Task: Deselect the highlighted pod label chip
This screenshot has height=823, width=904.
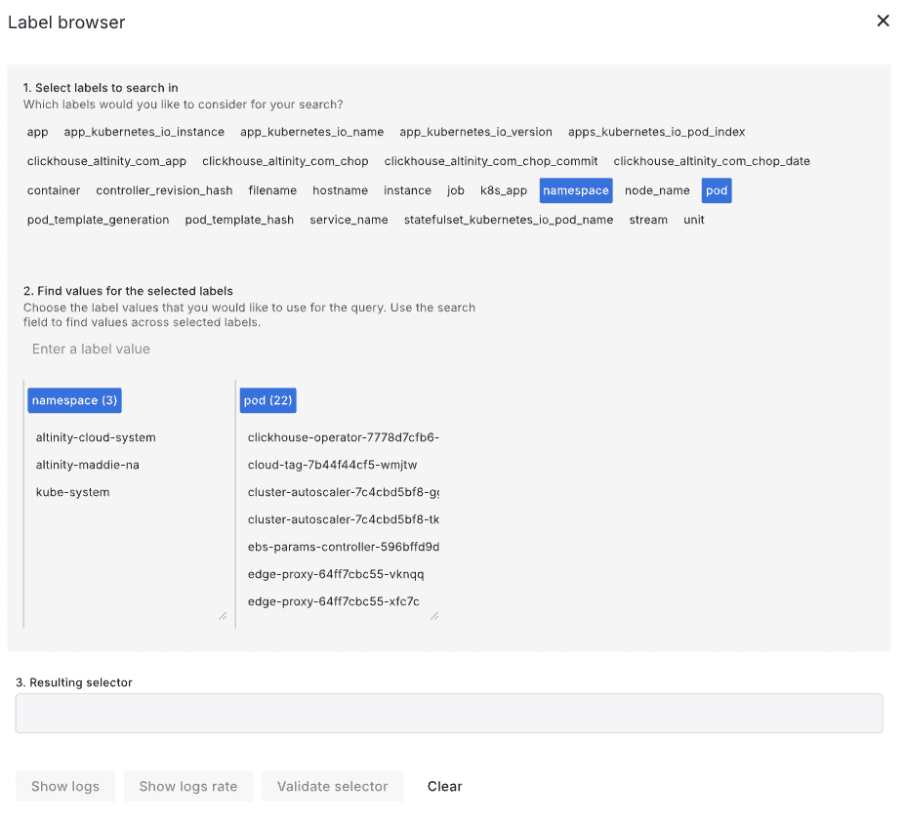Action: (716, 190)
